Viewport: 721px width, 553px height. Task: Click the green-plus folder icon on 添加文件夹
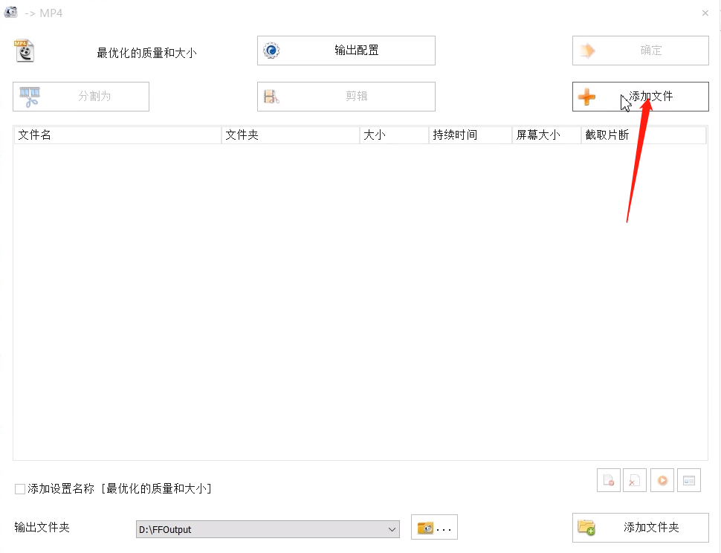pyautogui.click(x=587, y=528)
